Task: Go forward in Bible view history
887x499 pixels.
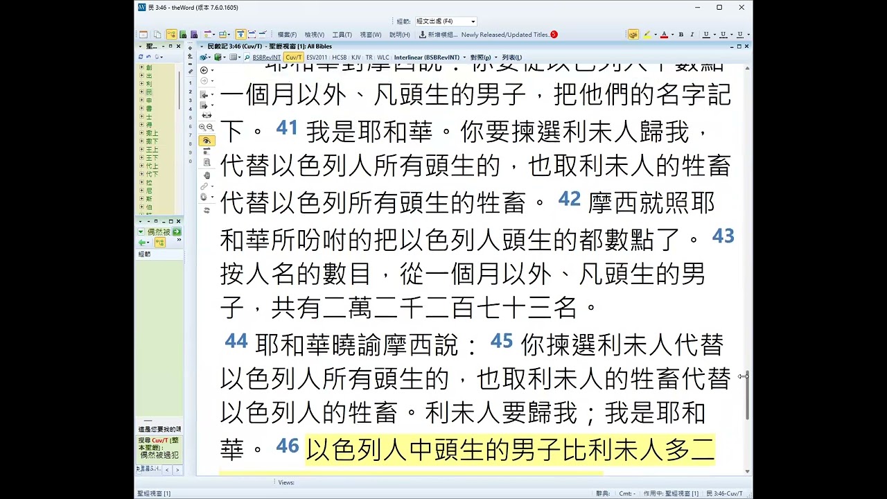Action: (204, 80)
